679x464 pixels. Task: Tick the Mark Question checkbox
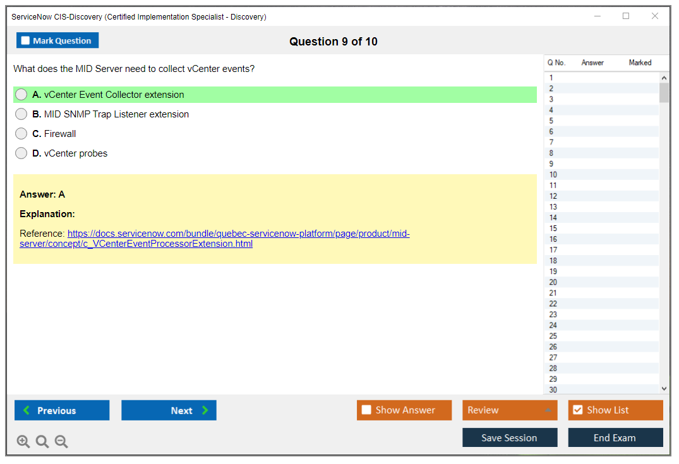click(26, 41)
